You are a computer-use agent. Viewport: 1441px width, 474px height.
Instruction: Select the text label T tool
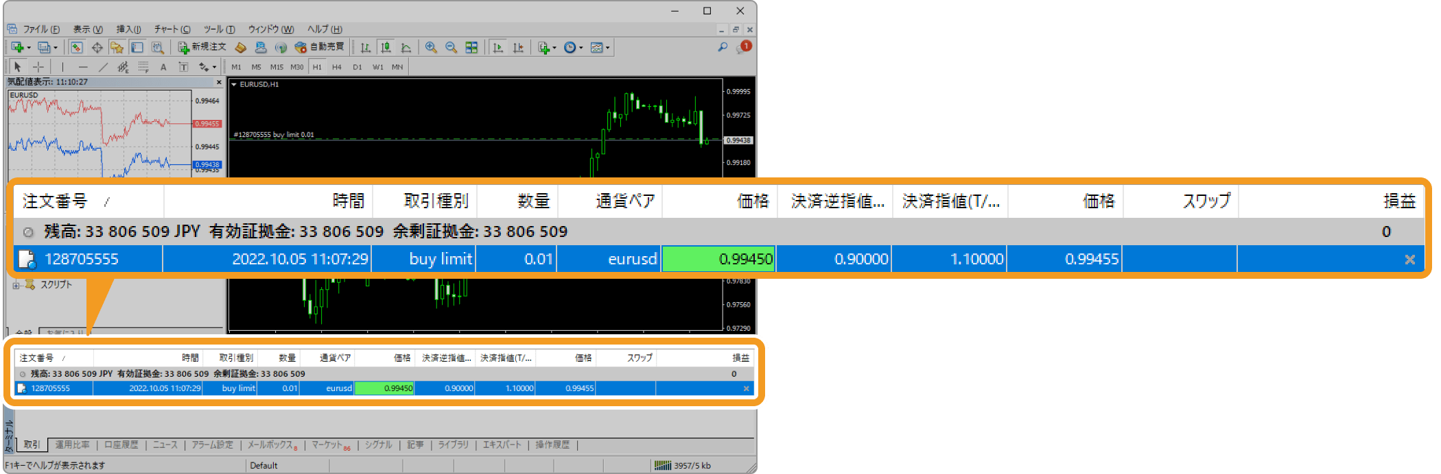click(183, 66)
